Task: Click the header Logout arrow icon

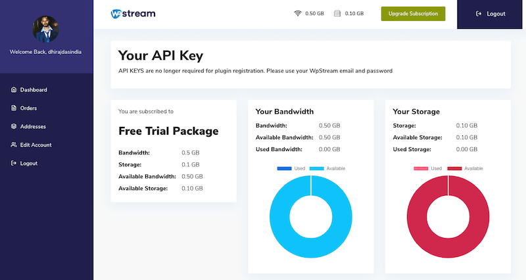Action: [479, 14]
